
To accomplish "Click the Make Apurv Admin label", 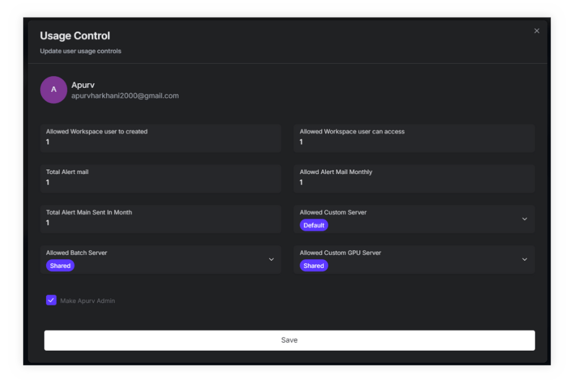I will click(x=88, y=301).
